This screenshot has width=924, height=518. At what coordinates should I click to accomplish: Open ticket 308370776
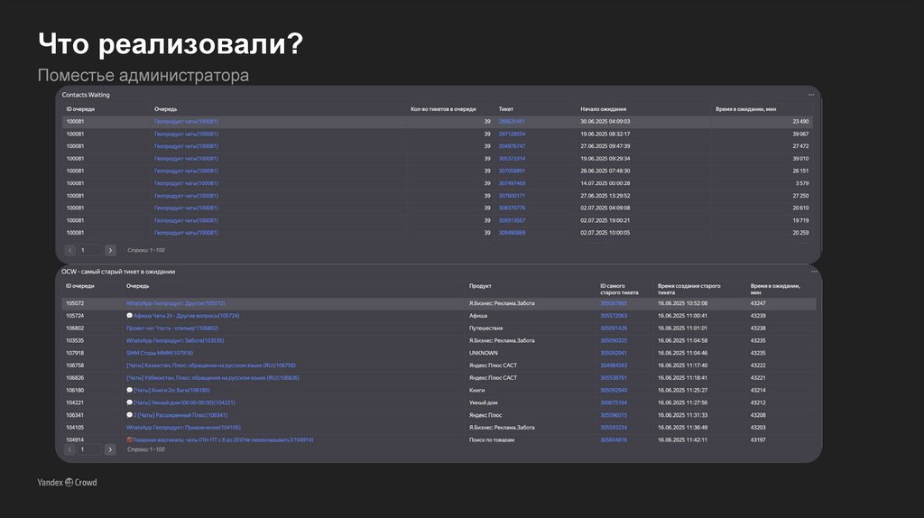click(512, 208)
